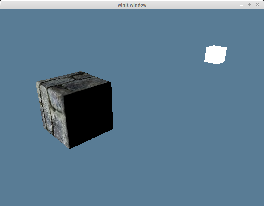This screenshot has height=206, width=264.
Task: Click the shadowed front face of the cube
Action: pos(89,115)
